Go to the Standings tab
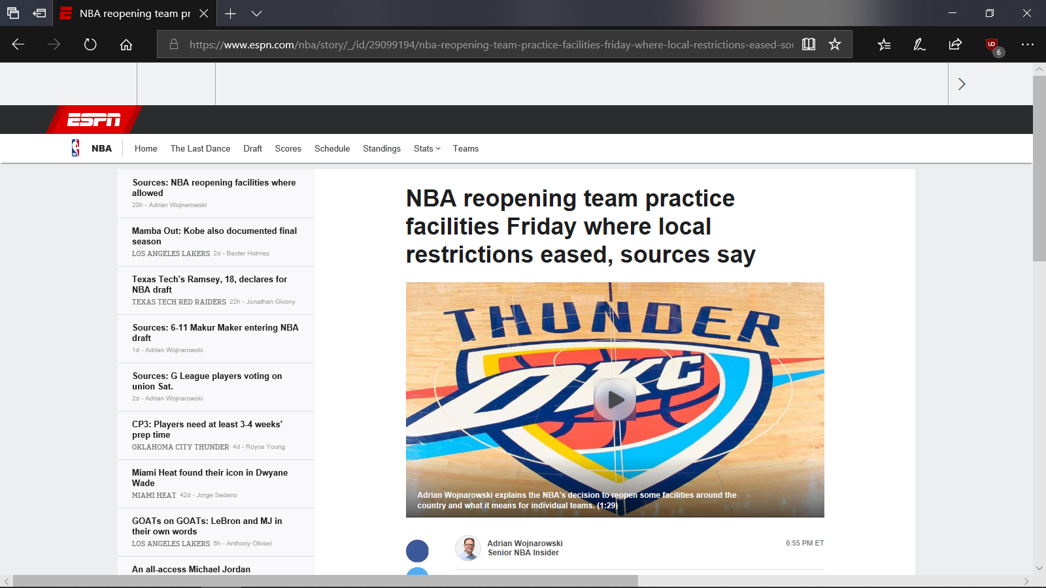 [x=382, y=149]
